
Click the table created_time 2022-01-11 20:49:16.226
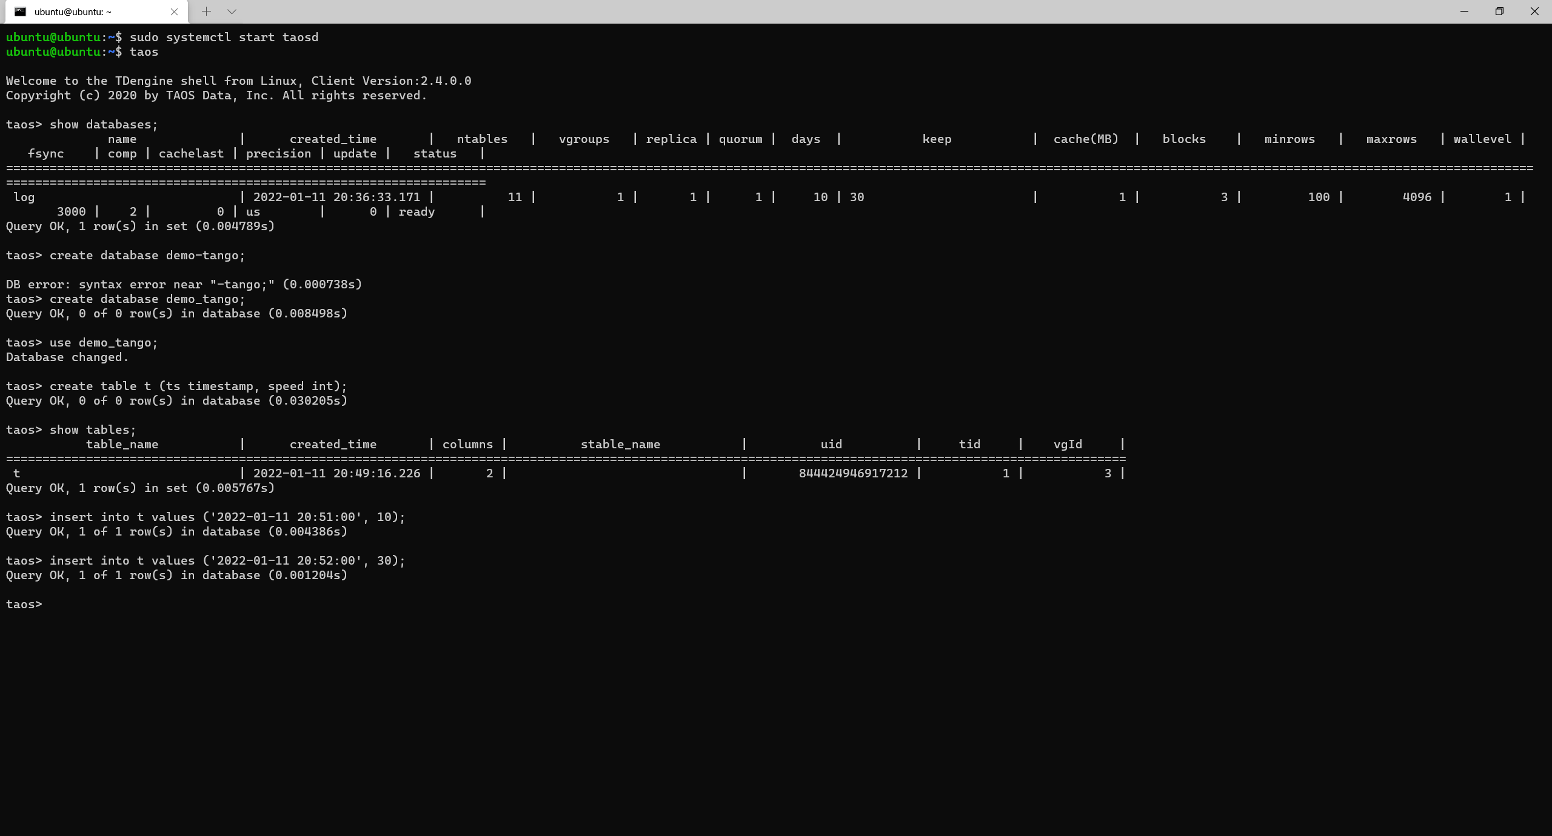(336, 473)
